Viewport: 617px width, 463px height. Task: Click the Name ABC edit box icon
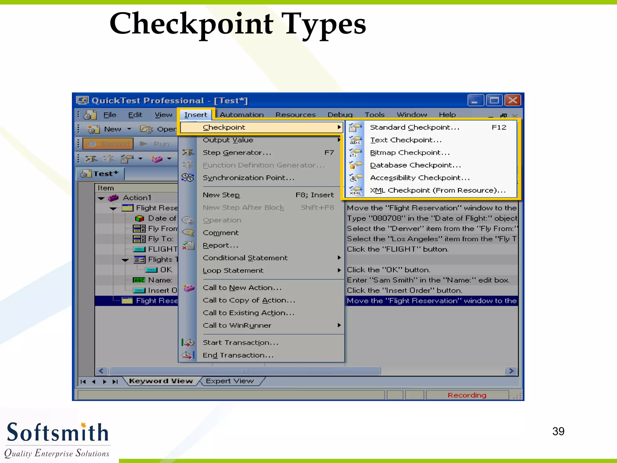tap(139, 280)
